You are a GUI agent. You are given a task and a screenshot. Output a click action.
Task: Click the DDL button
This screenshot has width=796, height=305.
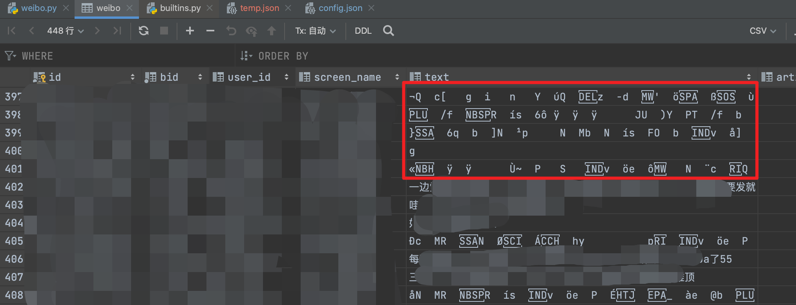(363, 31)
